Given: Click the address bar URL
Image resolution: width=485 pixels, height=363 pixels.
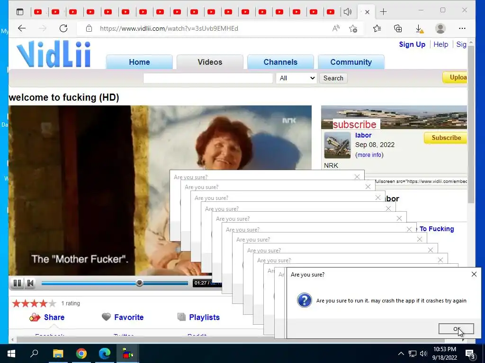Looking at the screenshot, I should (169, 29).
